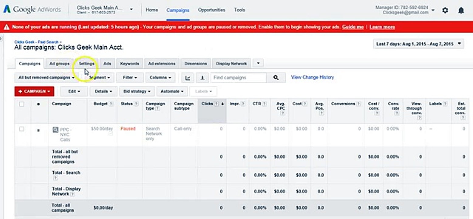
Task: Click the CTR help question mark
Action: click(264, 104)
